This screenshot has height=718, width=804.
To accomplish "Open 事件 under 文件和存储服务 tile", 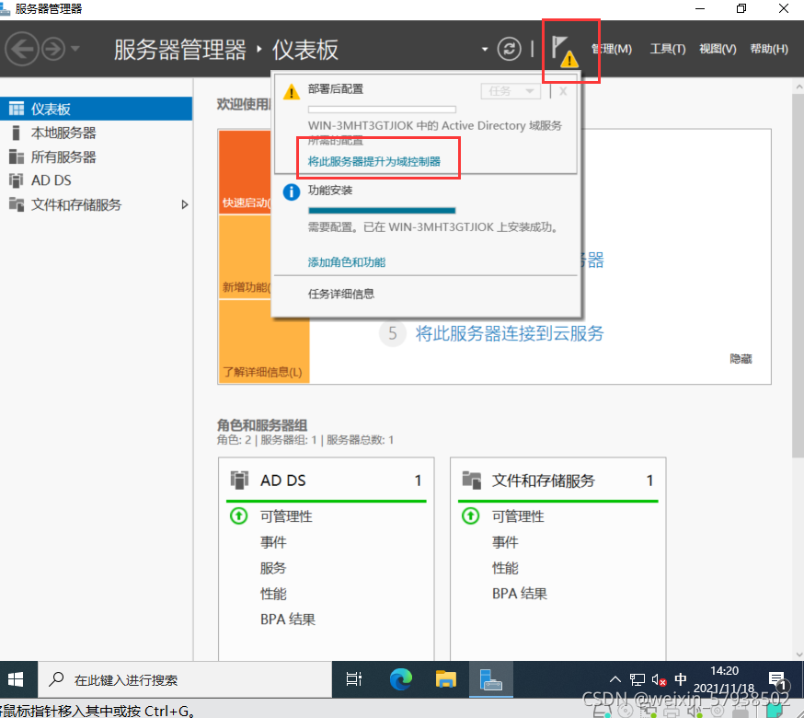I will click(505, 542).
